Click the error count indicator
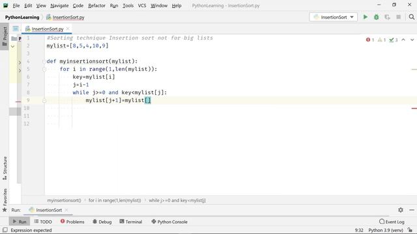The image size is (417, 234). (x=370, y=40)
